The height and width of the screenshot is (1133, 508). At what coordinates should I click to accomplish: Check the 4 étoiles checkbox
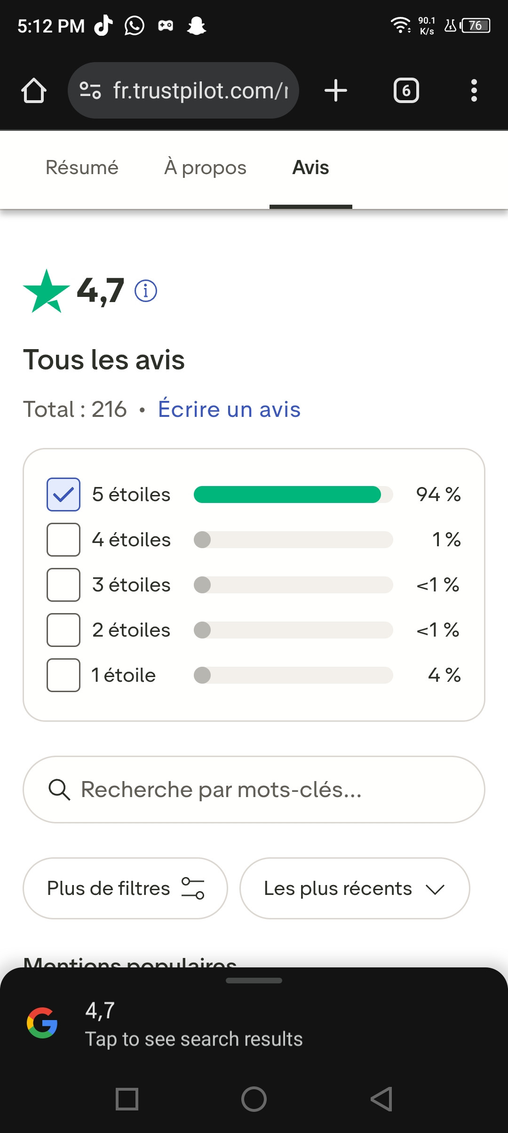coord(63,540)
